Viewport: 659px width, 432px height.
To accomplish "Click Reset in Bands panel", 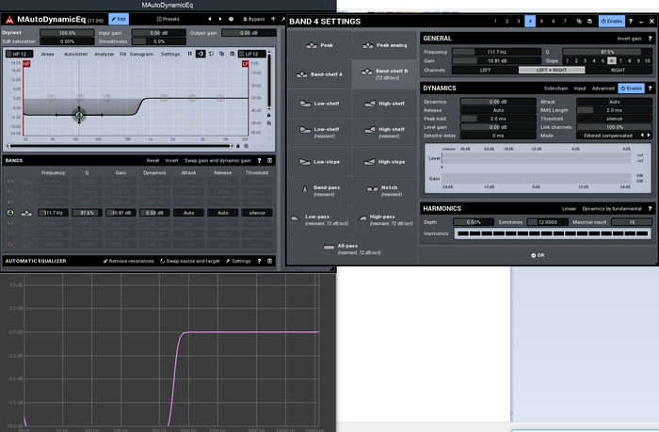I will click(x=153, y=161).
